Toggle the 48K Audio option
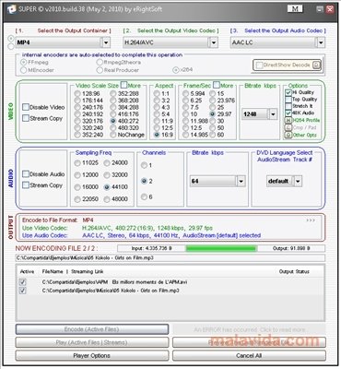 click(x=288, y=113)
